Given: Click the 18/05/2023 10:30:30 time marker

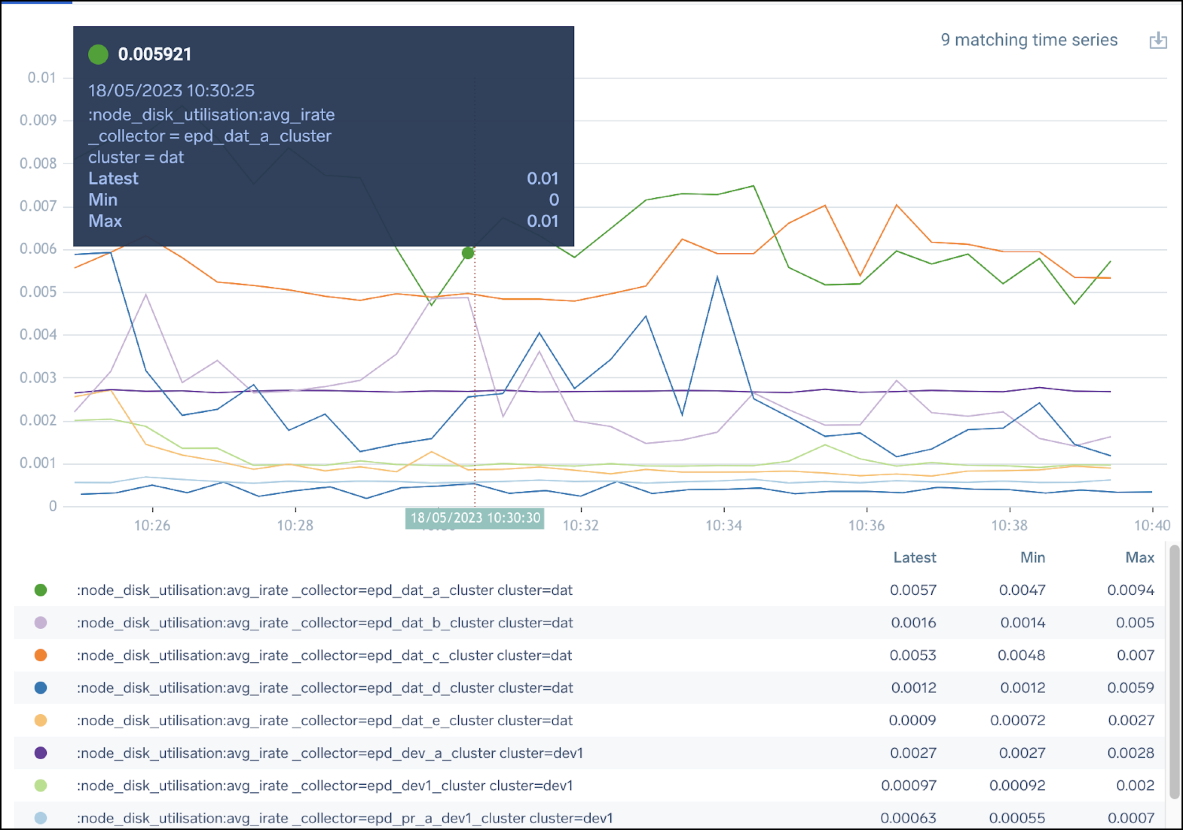Looking at the screenshot, I should [x=475, y=518].
